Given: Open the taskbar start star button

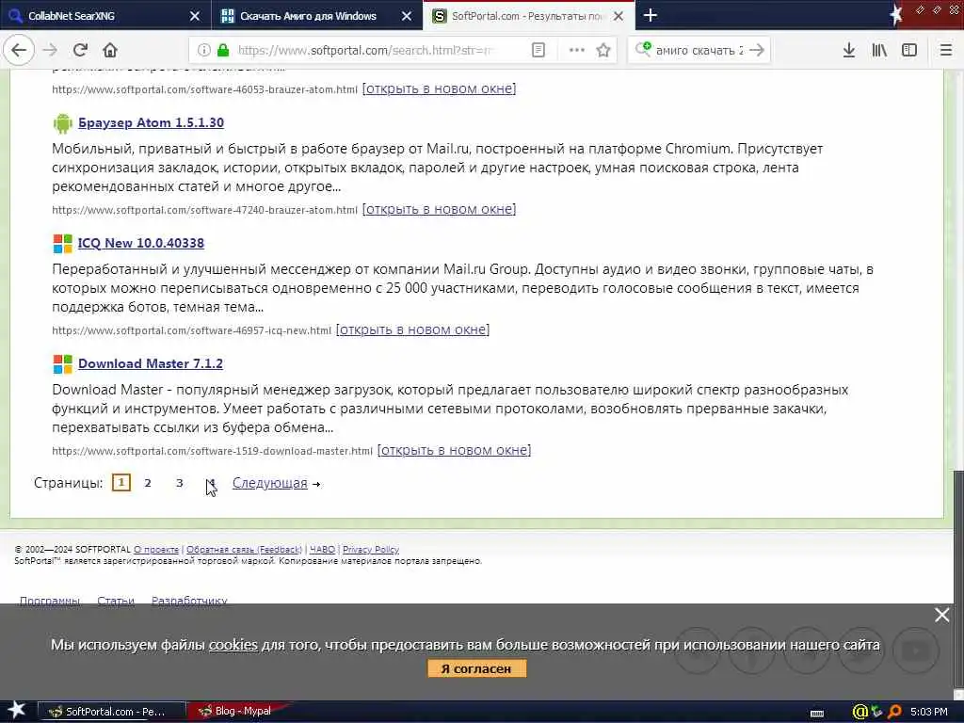Looking at the screenshot, I should point(16,711).
